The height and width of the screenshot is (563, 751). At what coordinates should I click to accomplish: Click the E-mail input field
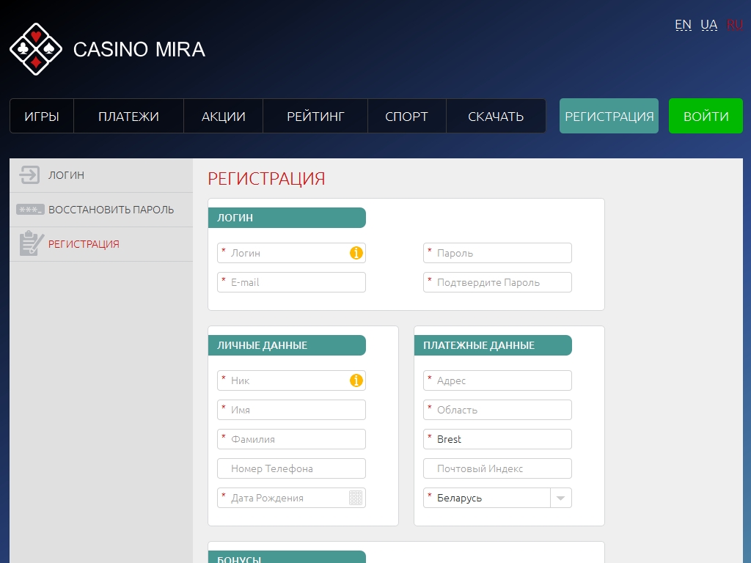coord(292,282)
